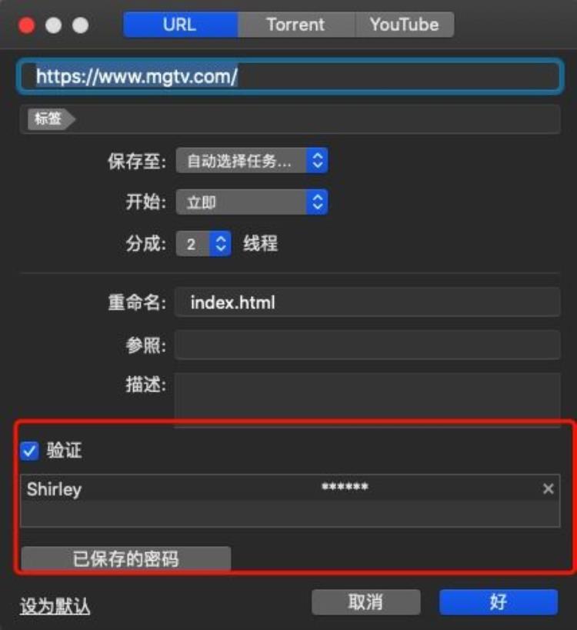This screenshot has width=577, height=630.
Task: Open the Torrent tab
Action: [x=295, y=25]
